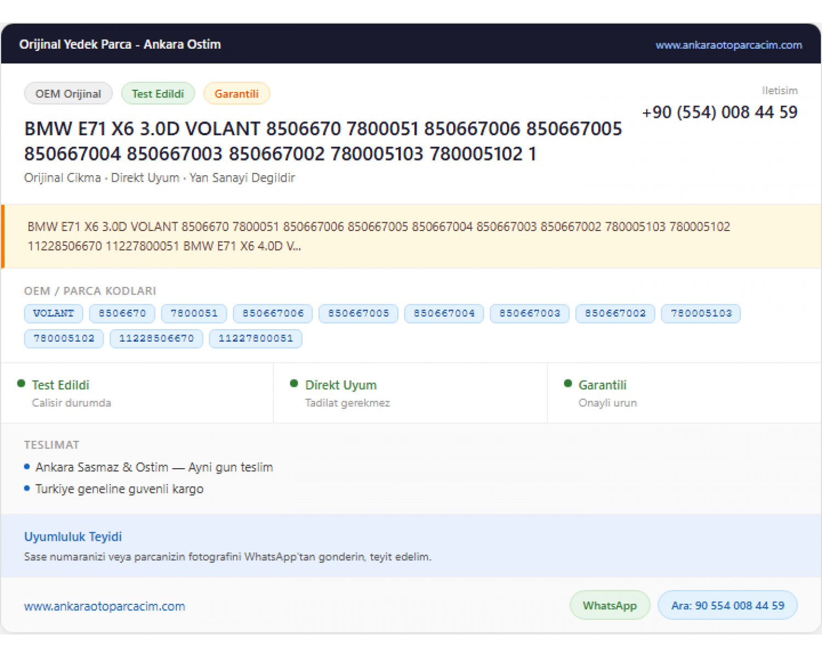
Task: Click the OEM Orijinal badge
Action: click(x=68, y=94)
